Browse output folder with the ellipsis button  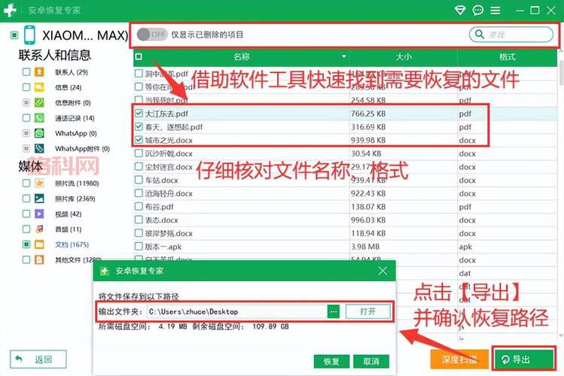point(334,311)
